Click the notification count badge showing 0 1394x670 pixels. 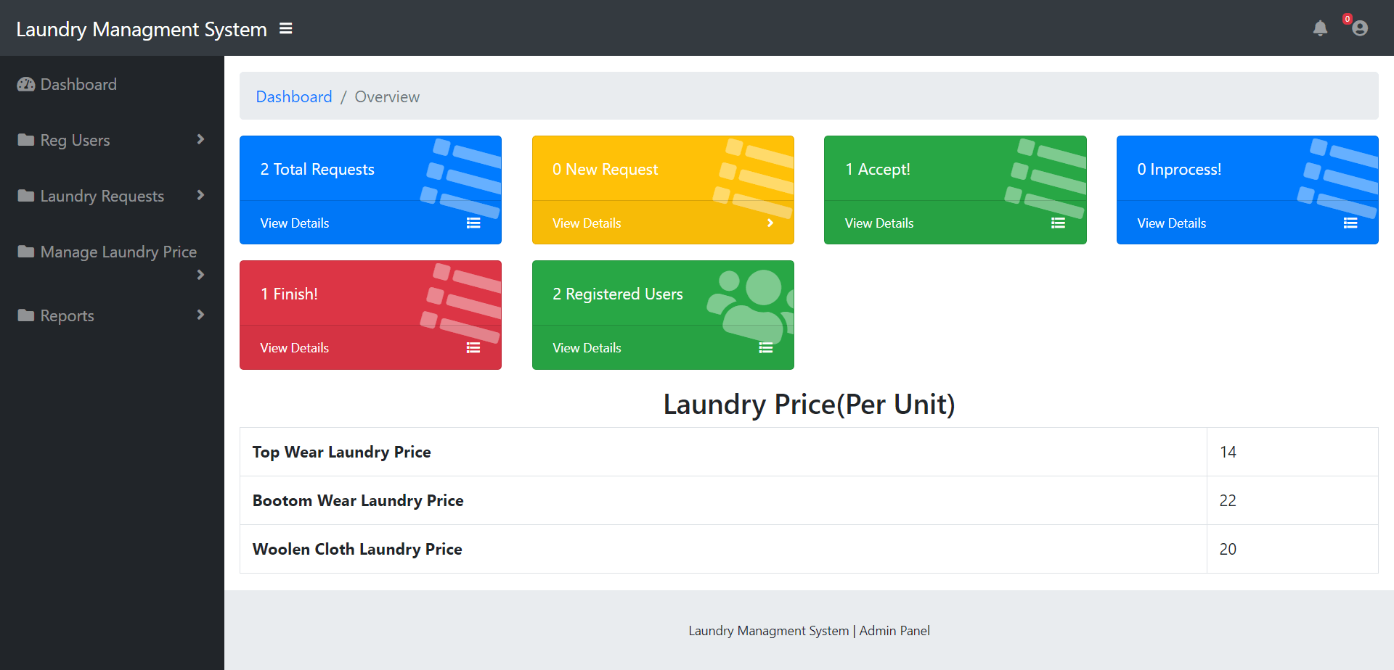tap(1348, 18)
